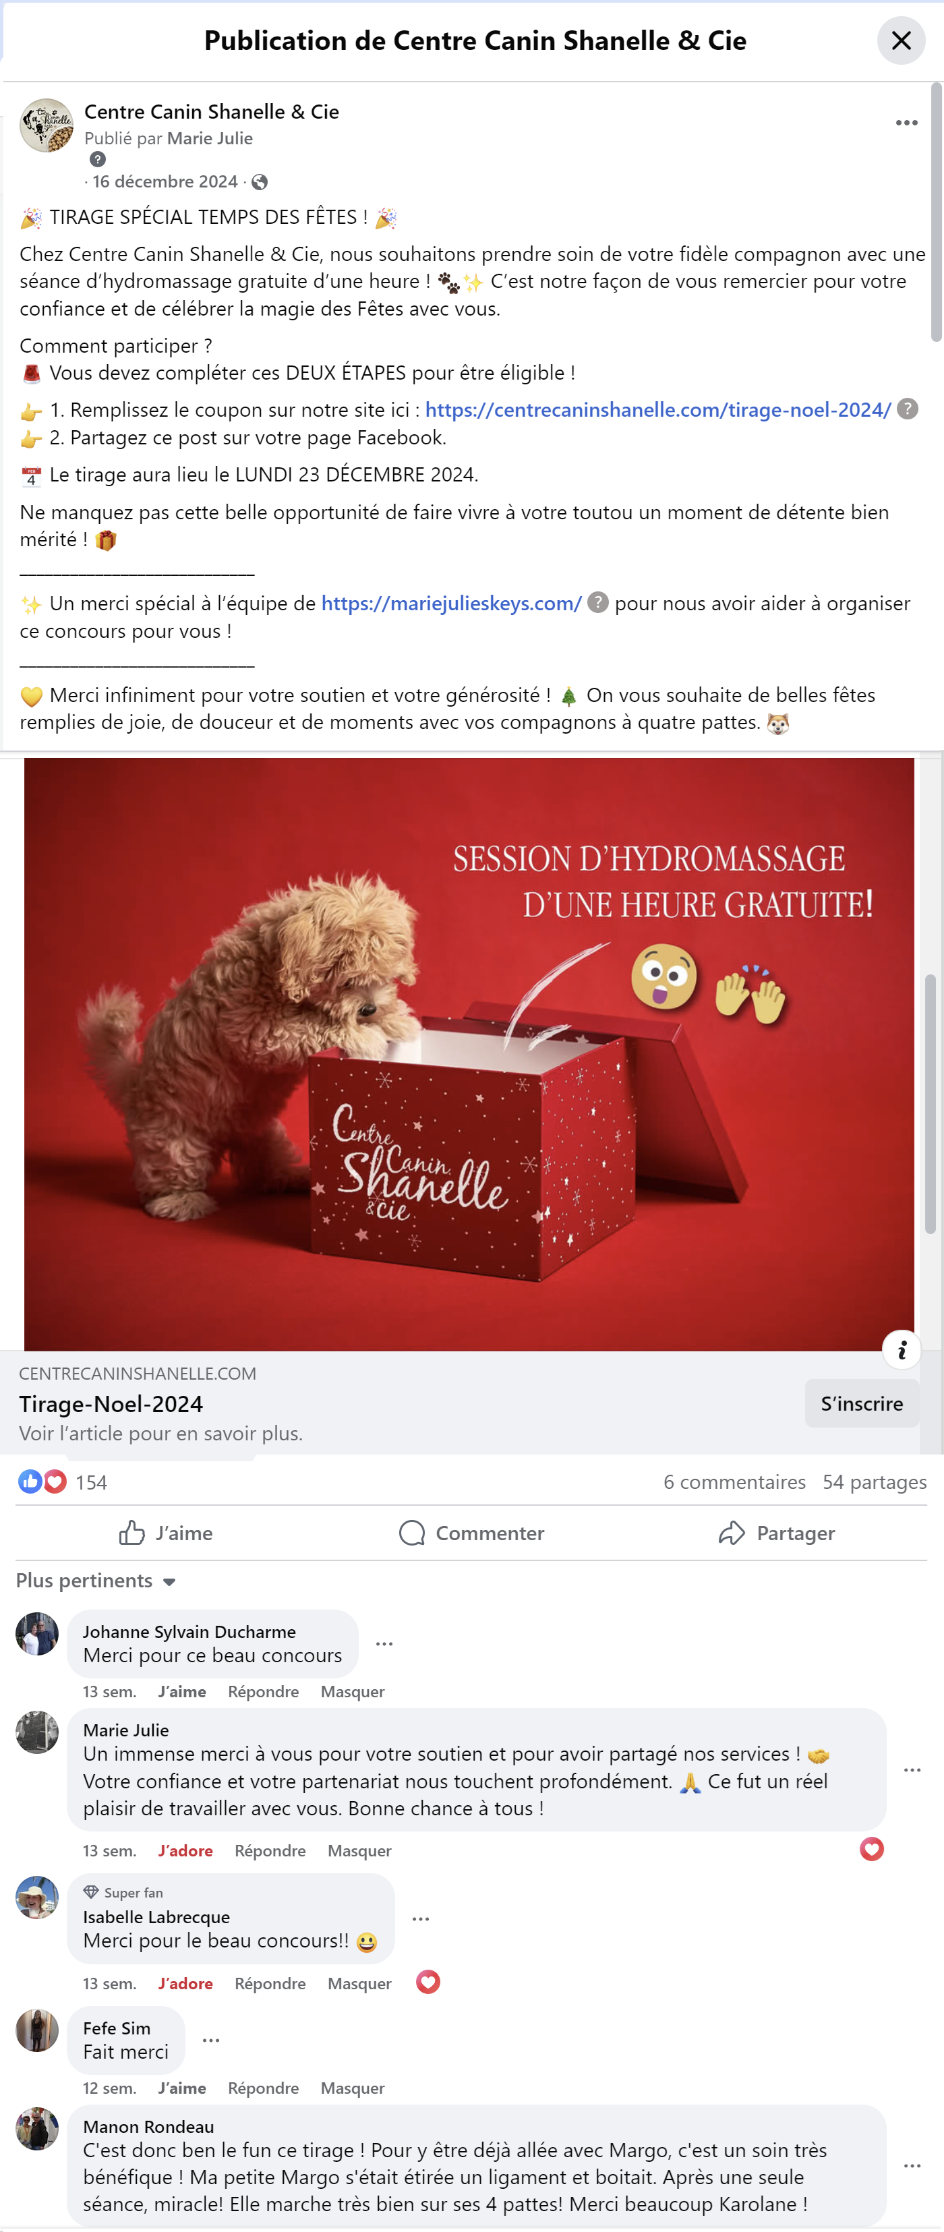Viewport: 944px width, 2232px height.
Task: Open options for Isabelle Labrecque comment
Action: click(x=421, y=1918)
